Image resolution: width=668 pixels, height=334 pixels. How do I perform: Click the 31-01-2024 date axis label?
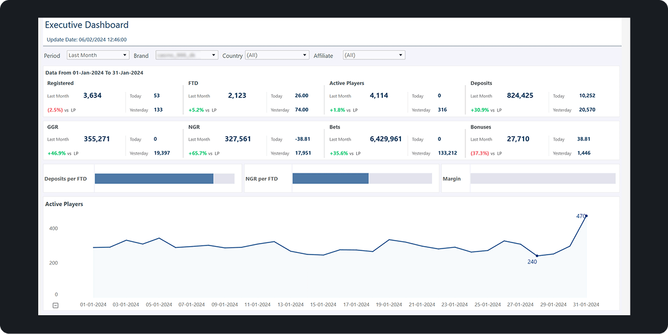click(585, 304)
